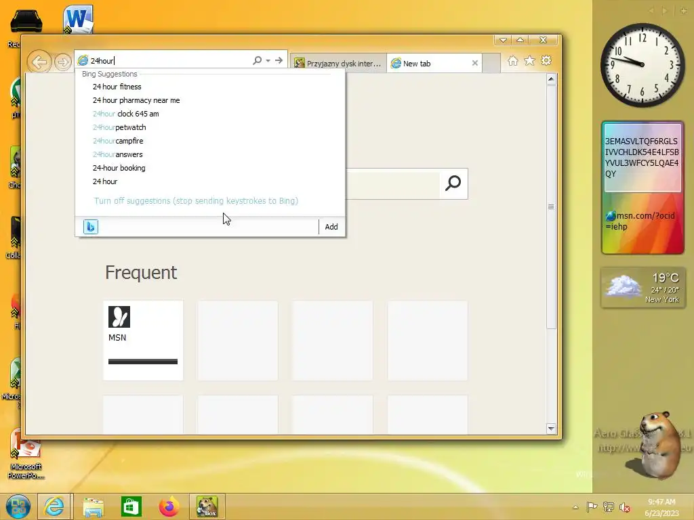Pick the plain 24 hour suggestion

210,181
